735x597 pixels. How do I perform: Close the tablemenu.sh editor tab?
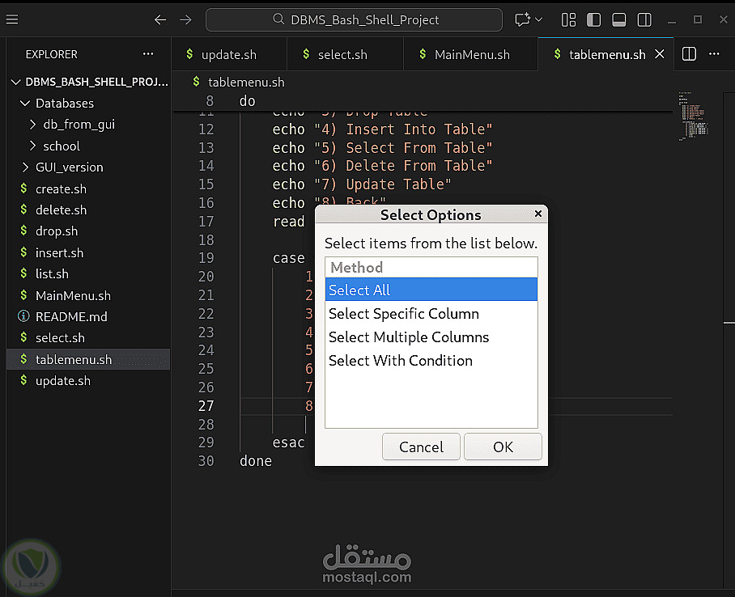660,54
